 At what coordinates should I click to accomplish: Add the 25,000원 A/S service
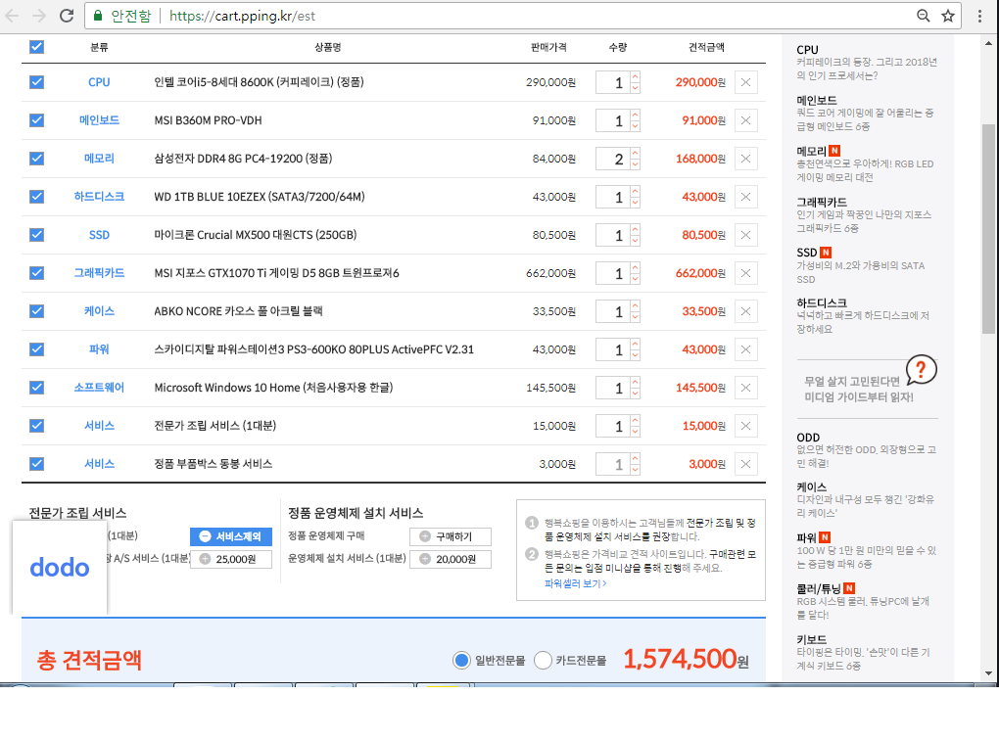[x=230, y=559]
